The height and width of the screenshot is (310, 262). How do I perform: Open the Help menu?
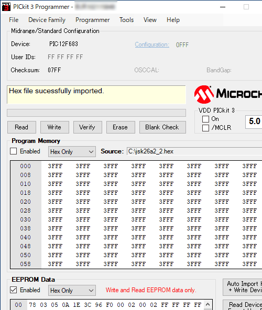pos(173,20)
